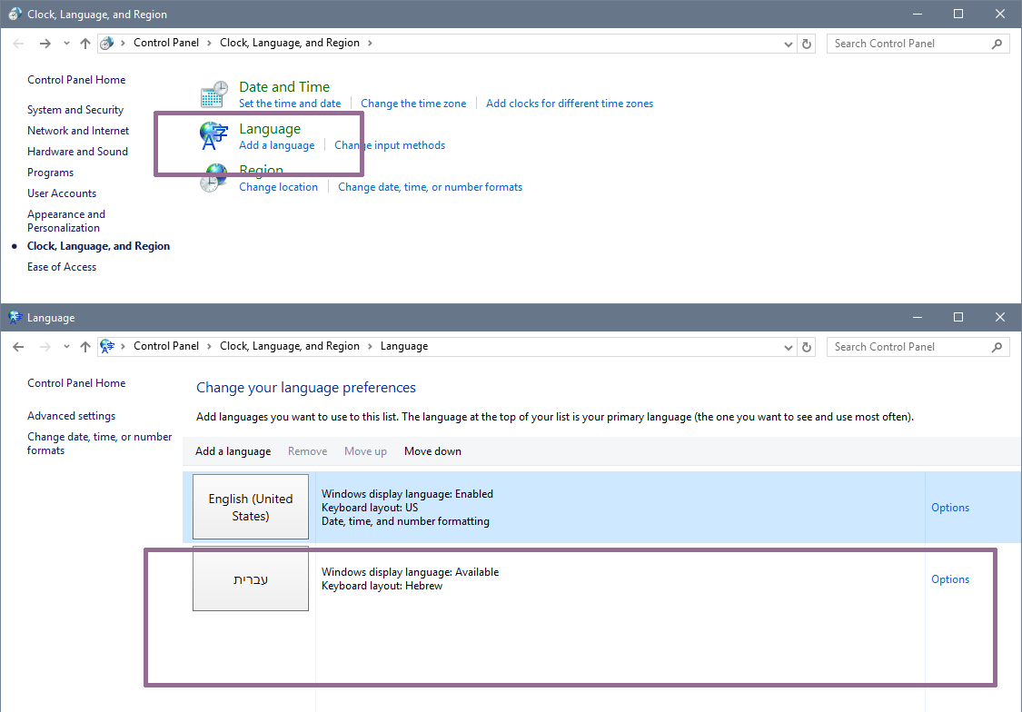The width and height of the screenshot is (1022, 712).
Task: Go back in the Language window
Action: 18,347
